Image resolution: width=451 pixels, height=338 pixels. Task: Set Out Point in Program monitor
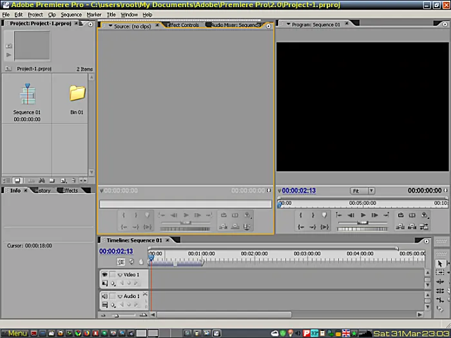click(312, 215)
